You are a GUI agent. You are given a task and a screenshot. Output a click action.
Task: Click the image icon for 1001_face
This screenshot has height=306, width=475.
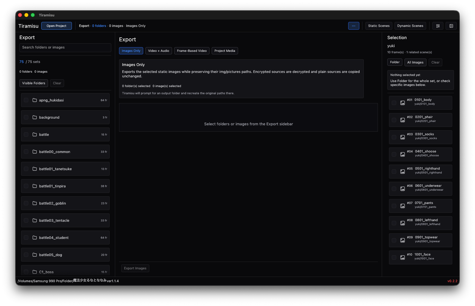[x=403, y=258]
